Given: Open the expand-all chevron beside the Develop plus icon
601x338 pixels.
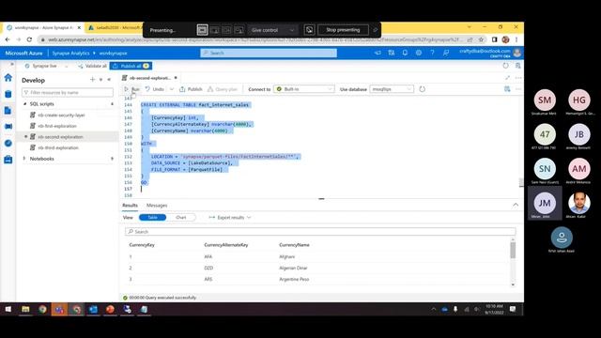Looking at the screenshot, I should point(100,80).
